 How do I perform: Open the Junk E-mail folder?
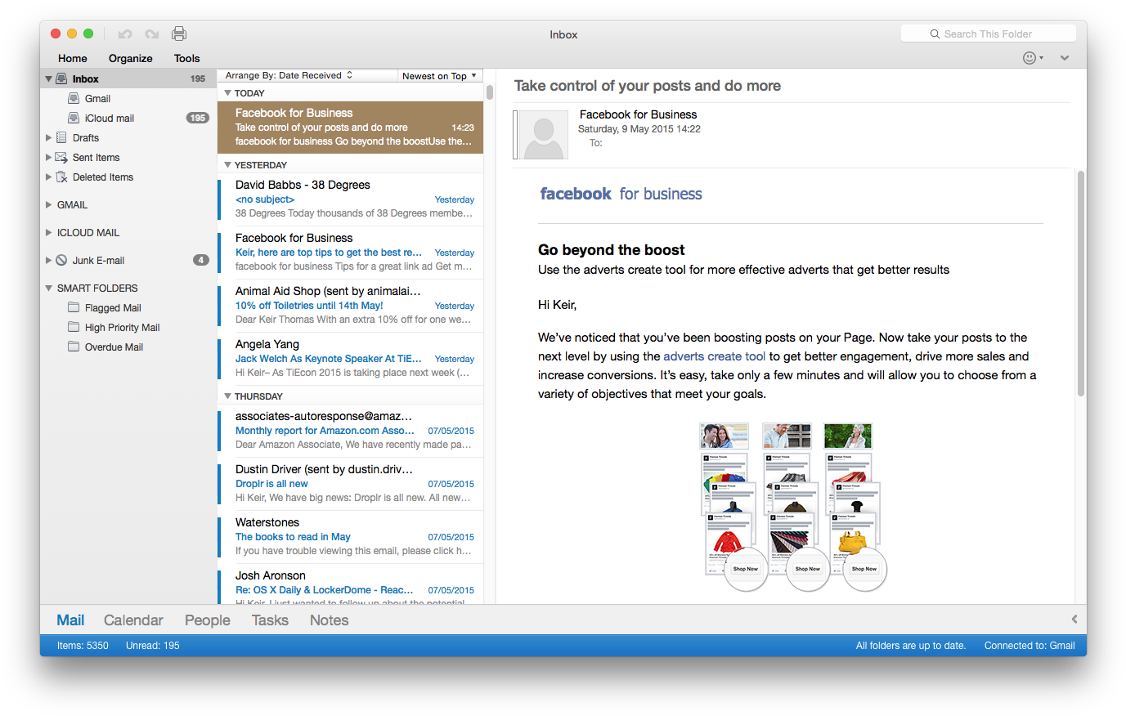pos(98,261)
